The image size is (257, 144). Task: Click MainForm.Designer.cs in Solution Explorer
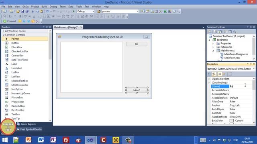tap(236, 54)
